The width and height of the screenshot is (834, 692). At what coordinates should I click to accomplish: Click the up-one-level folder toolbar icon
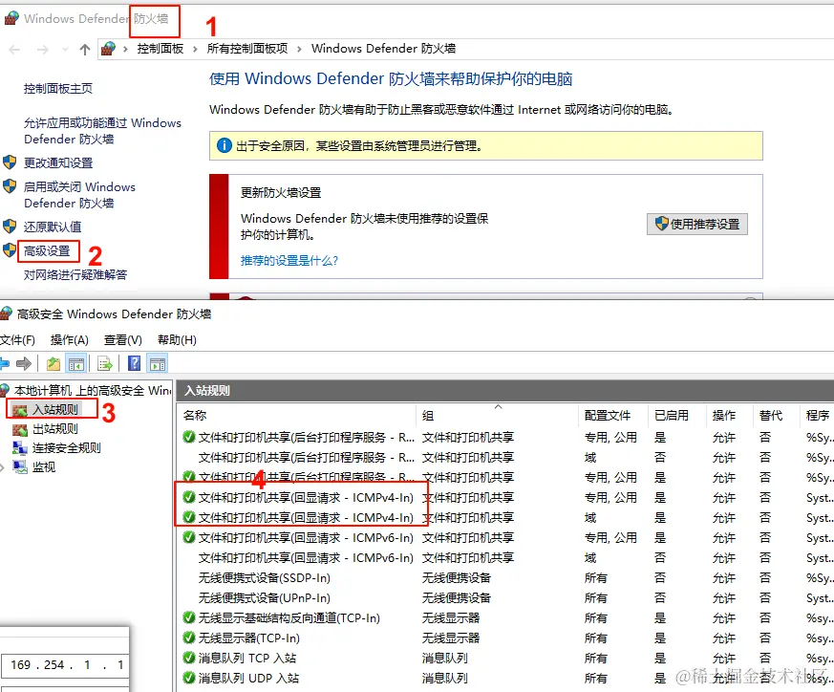[x=53, y=364]
